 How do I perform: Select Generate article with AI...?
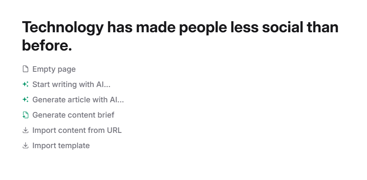(78, 100)
